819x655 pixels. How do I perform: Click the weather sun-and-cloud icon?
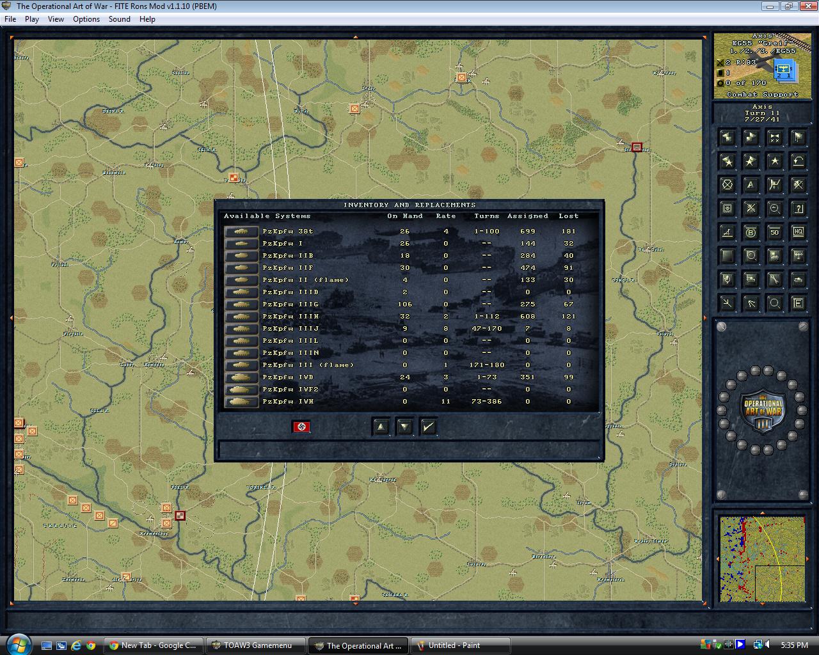tap(774, 256)
